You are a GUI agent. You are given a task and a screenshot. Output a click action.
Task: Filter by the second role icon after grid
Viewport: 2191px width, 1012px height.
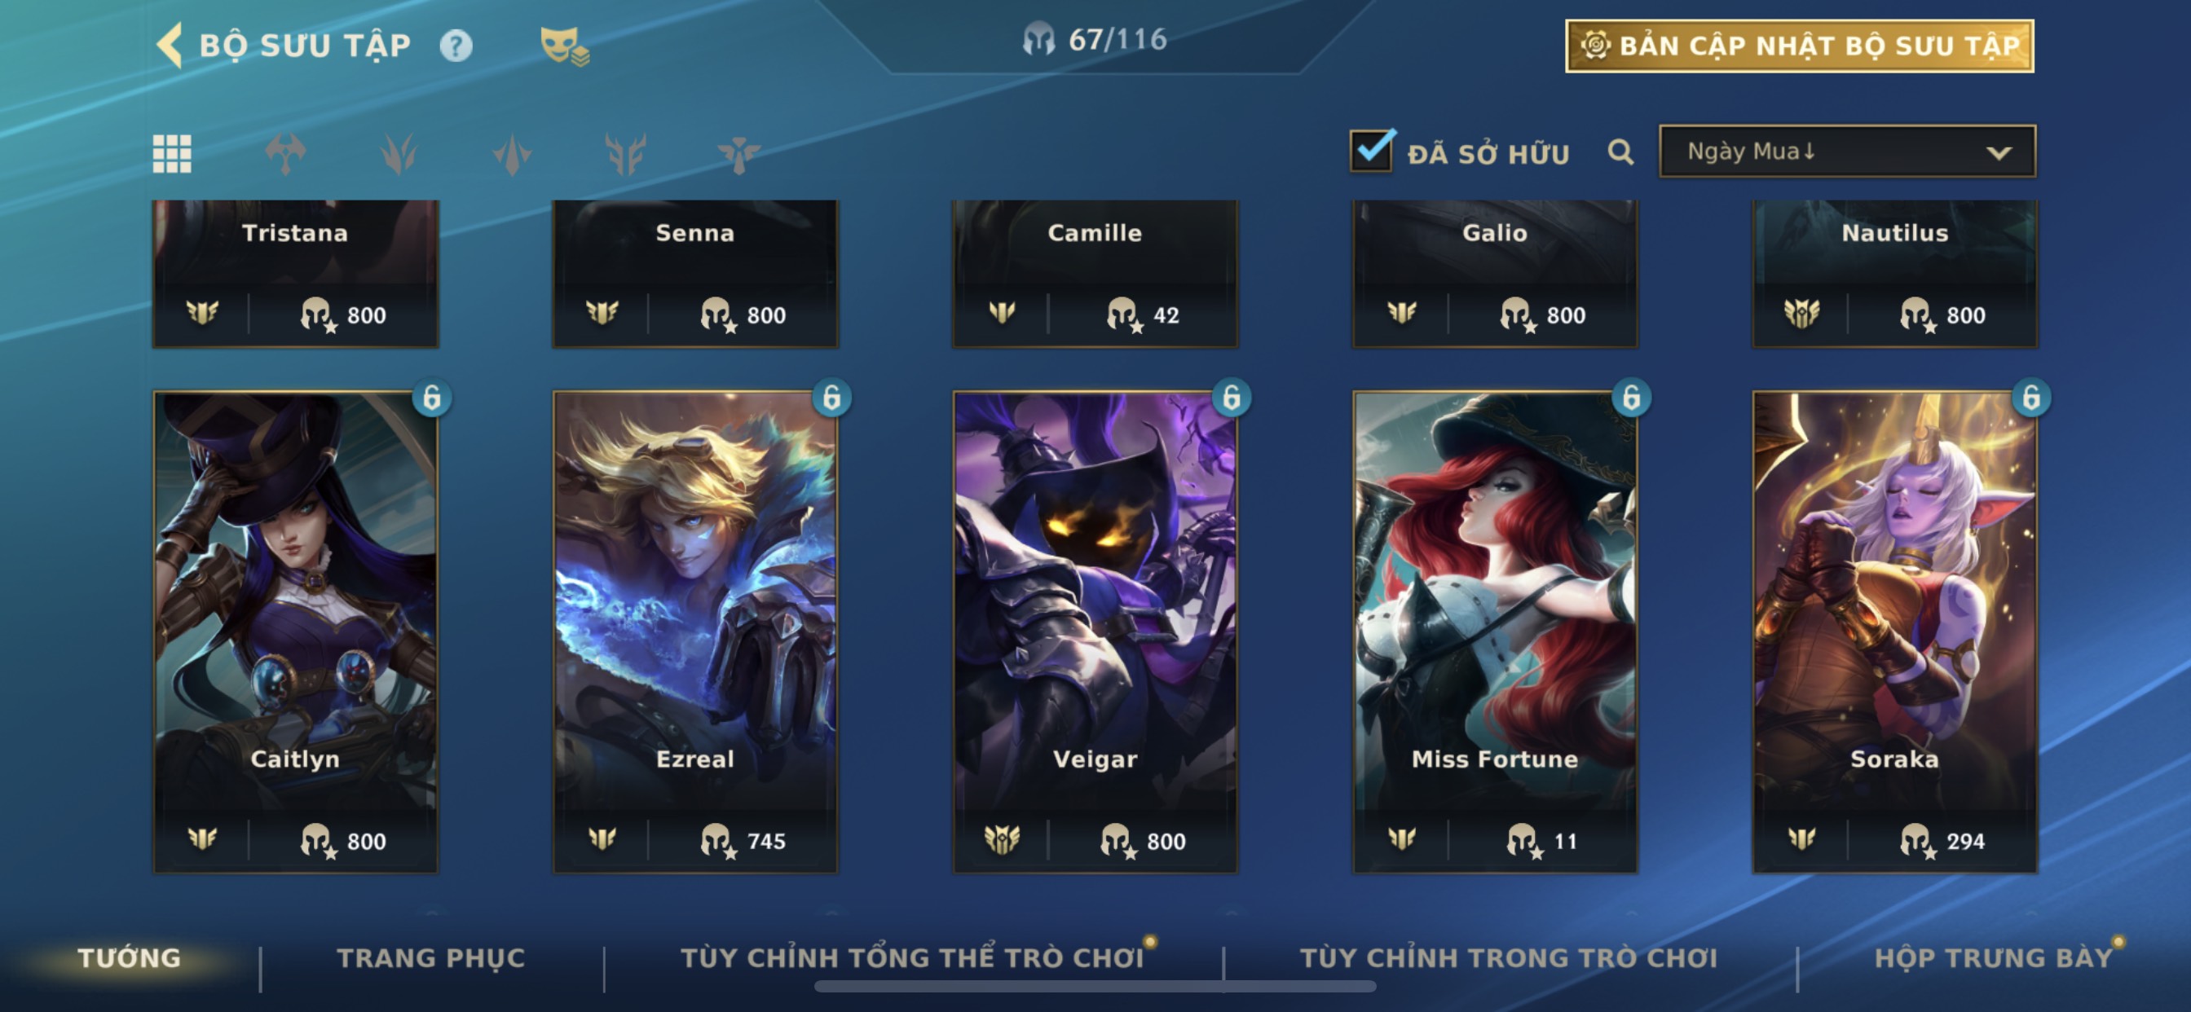tap(398, 154)
